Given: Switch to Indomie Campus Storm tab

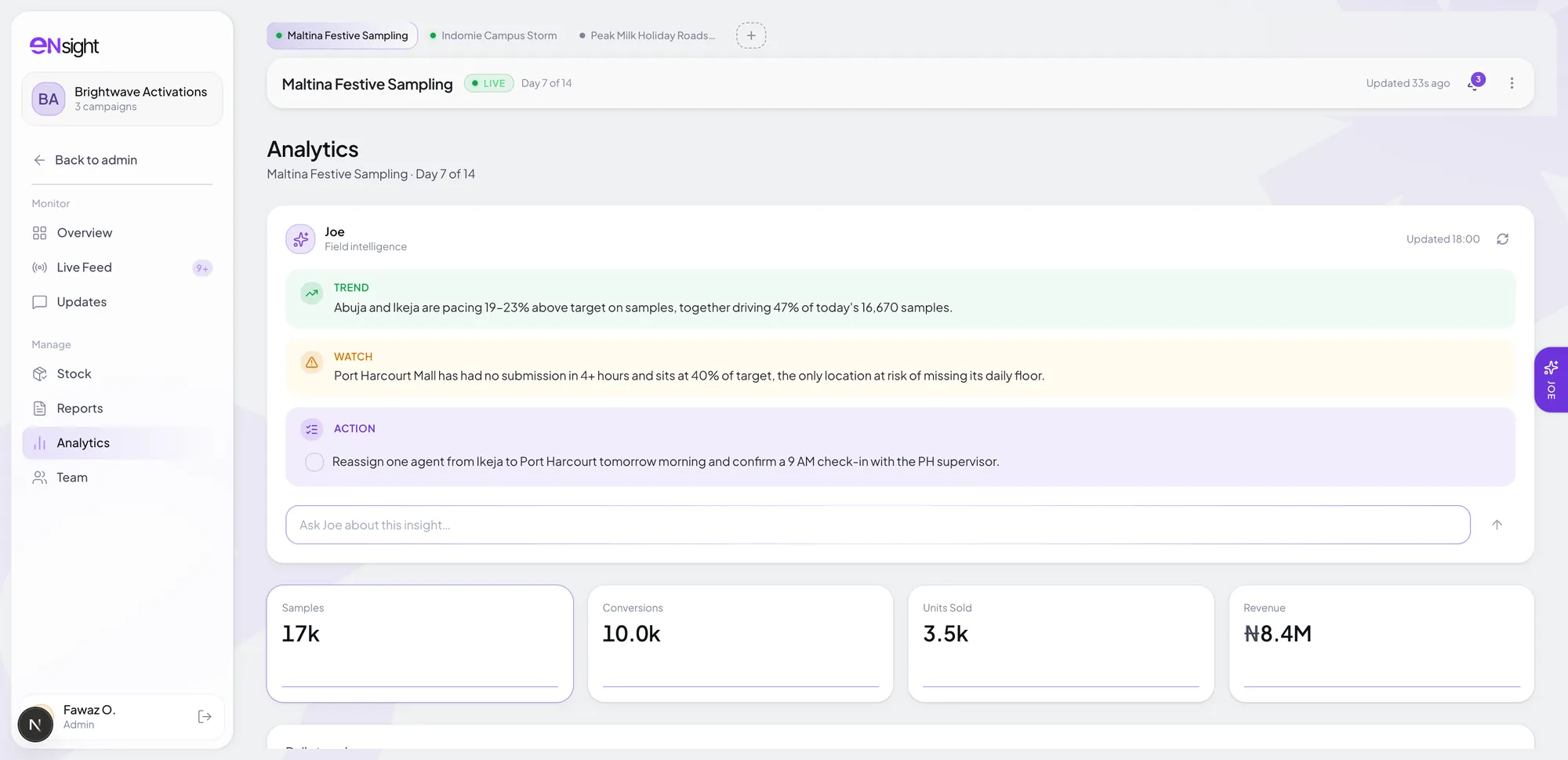Looking at the screenshot, I should pos(494,35).
